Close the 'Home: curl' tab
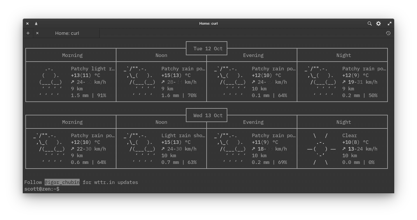The image size is (417, 220). (37, 33)
